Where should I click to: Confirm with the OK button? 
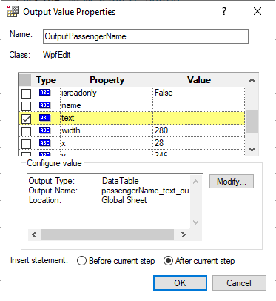pos(180,282)
